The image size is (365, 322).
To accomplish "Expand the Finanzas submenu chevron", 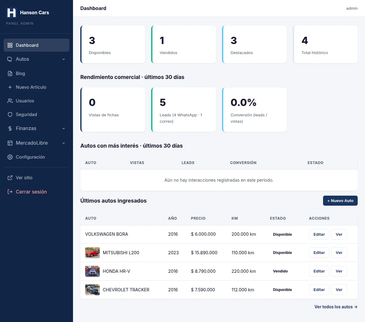I will [64, 128].
